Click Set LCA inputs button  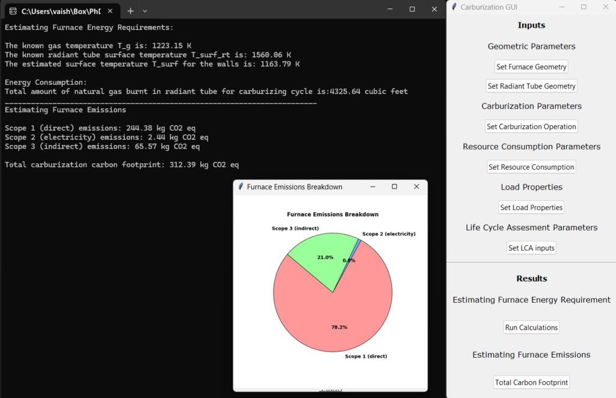point(531,248)
